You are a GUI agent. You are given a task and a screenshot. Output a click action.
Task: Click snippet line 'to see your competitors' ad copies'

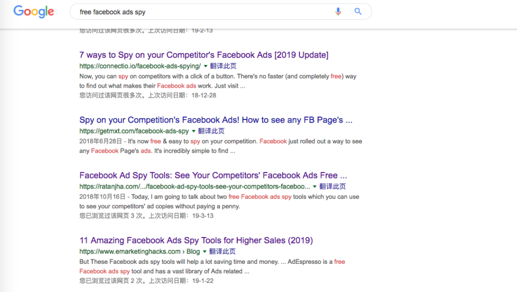coord(160,206)
